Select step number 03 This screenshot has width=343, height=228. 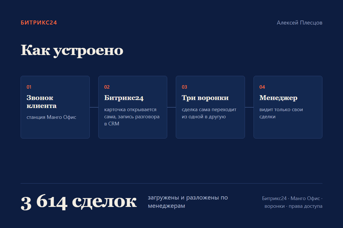(x=184, y=87)
